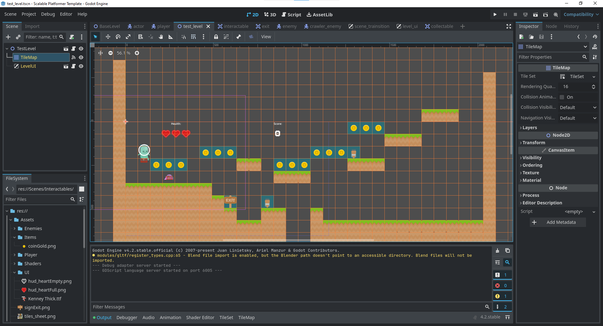Image resolution: width=603 pixels, height=326 pixels.
Task: Load a resource in Inspector
Action: [x=531, y=37]
